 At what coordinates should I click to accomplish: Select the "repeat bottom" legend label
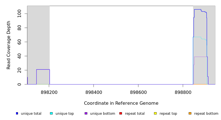[206, 114]
